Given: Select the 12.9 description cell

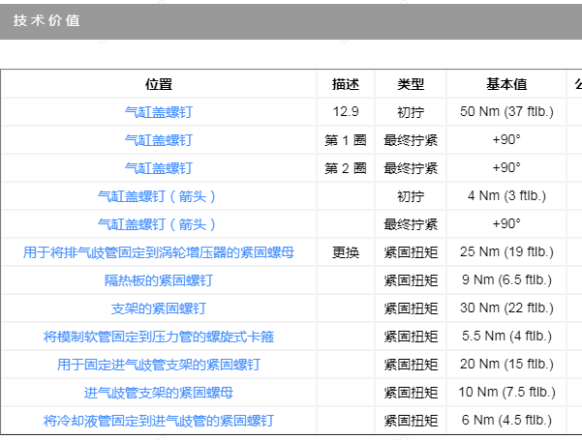Looking at the screenshot, I should pos(346,111).
